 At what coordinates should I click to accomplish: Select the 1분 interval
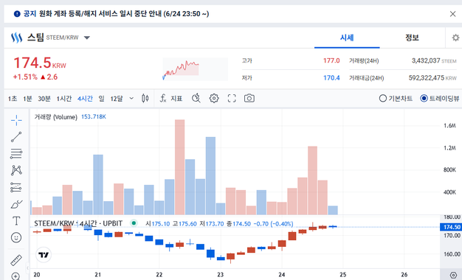pyautogui.click(x=27, y=99)
